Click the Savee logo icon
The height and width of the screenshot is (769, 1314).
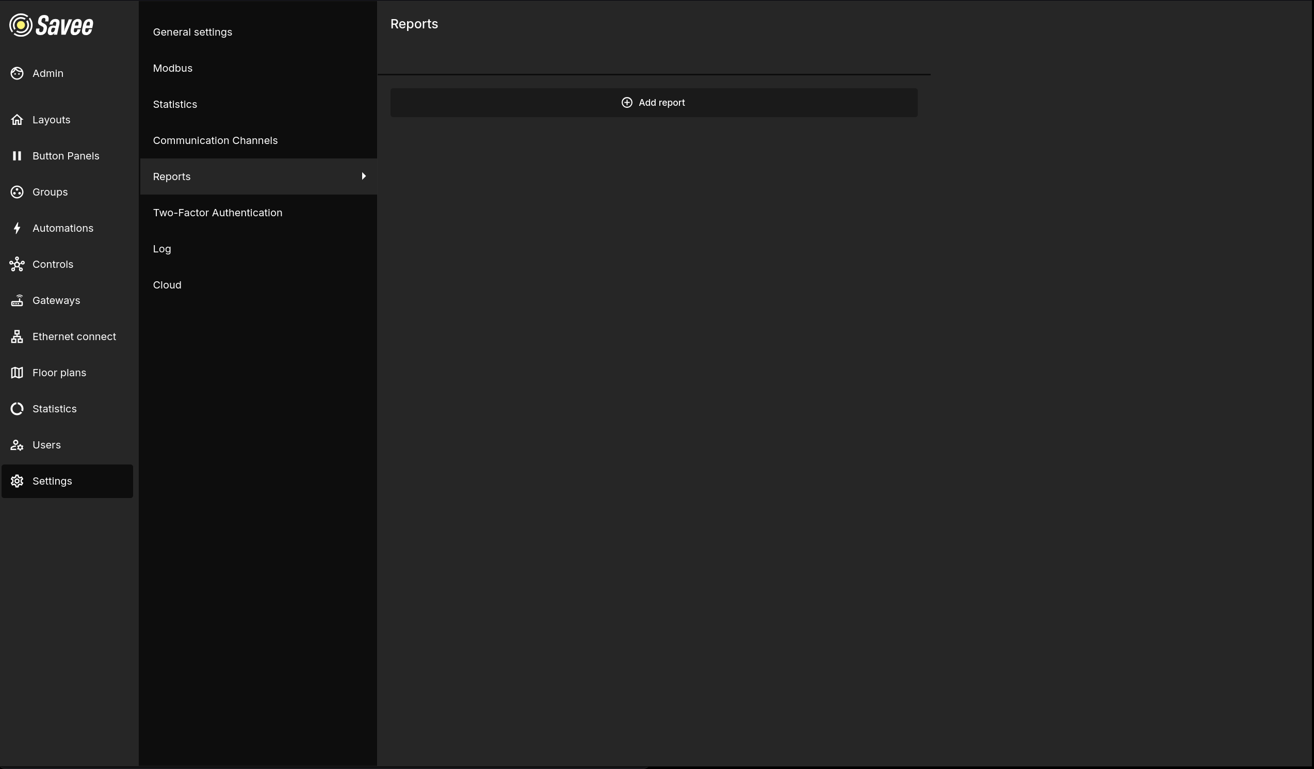pyautogui.click(x=21, y=25)
